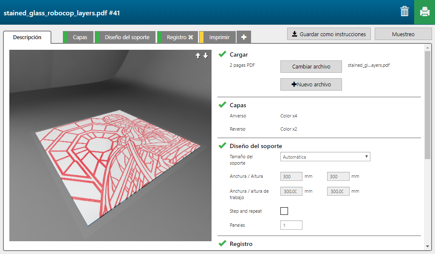Image resolution: width=435 pixels, height=254 pixels.
Task: Click scrollbar down arrow
Action: pyautogui.click(x=427, y=246)
